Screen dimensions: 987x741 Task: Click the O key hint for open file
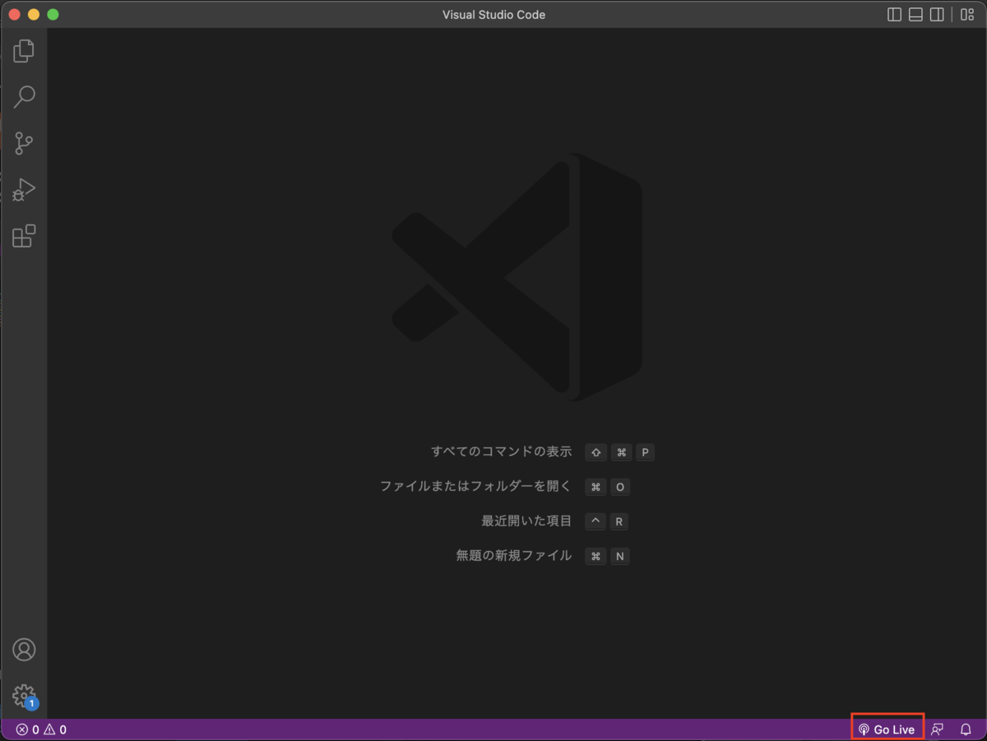coord(620,487)
